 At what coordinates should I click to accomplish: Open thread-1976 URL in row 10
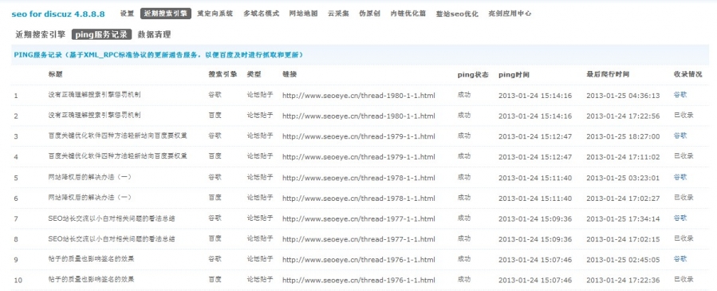point(359,280)
